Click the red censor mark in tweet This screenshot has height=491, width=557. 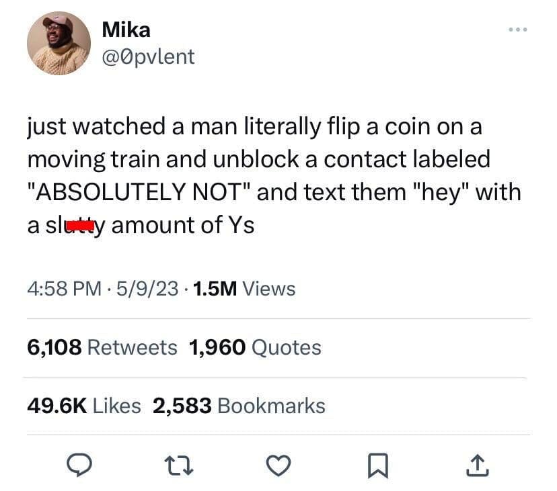[81, 226]
